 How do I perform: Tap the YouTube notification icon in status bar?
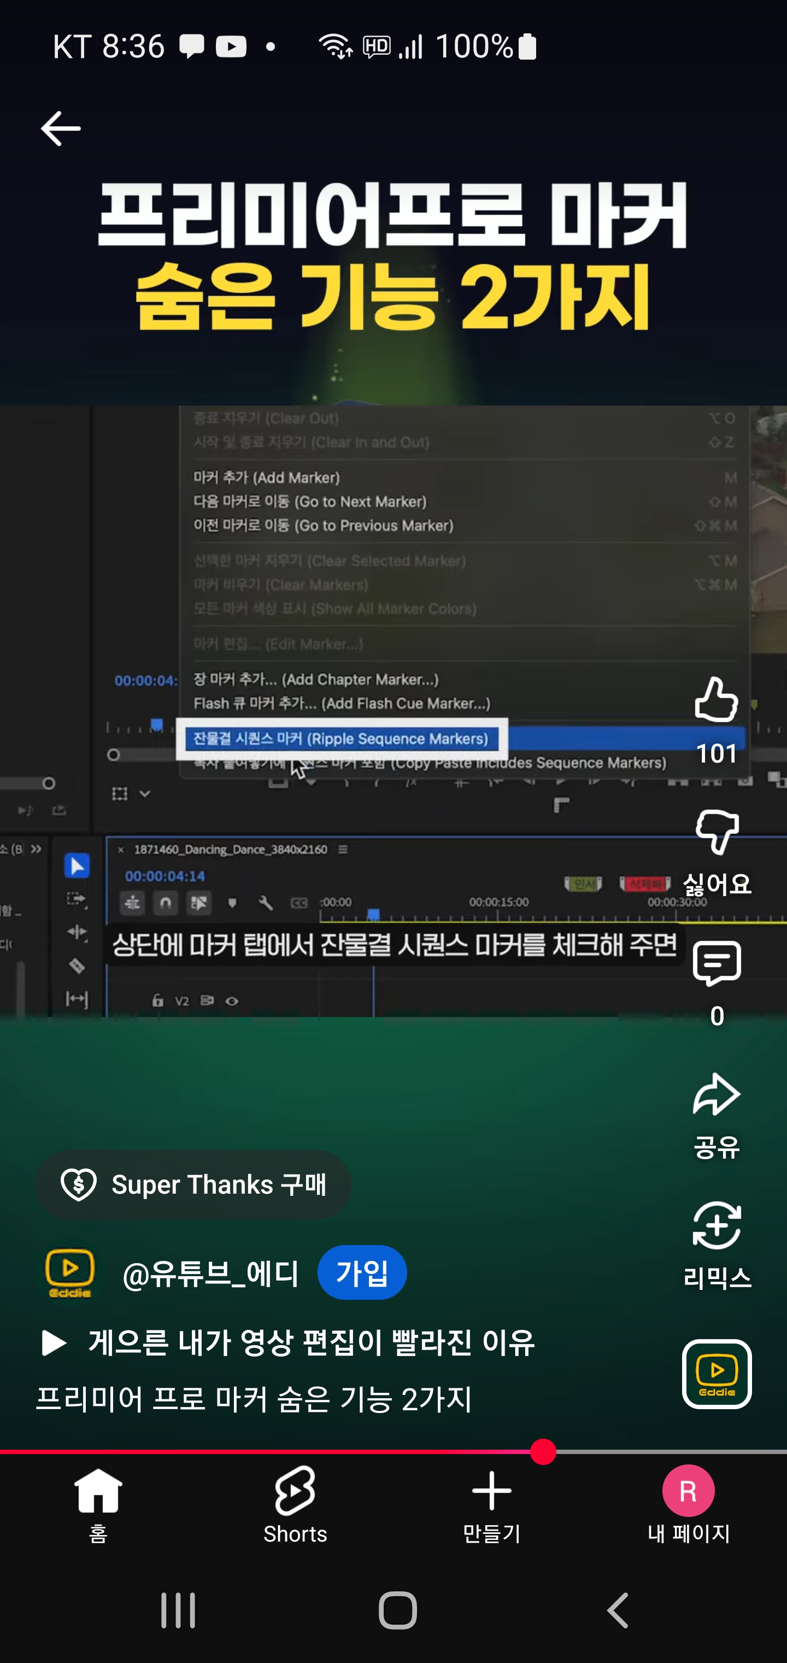point(231,46)
